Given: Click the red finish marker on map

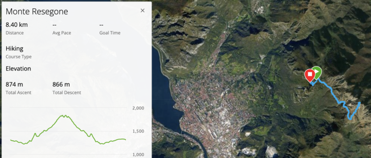Looking at the screenshot, I should 309,75.
